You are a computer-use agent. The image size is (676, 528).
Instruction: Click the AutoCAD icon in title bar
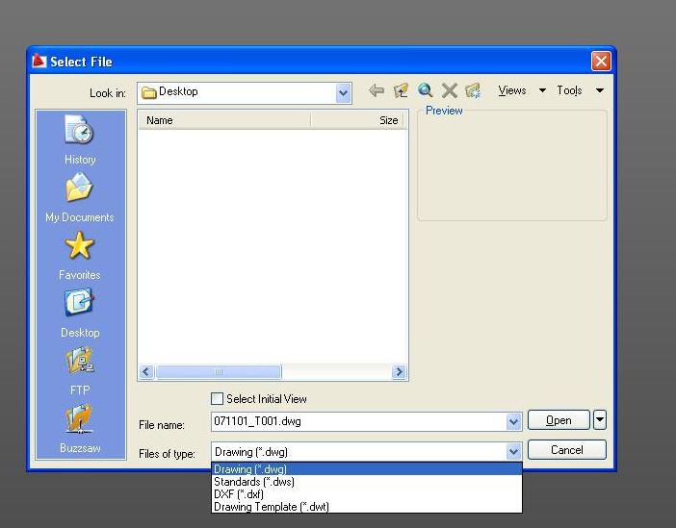pyautogui.click(x=39, y=62)
